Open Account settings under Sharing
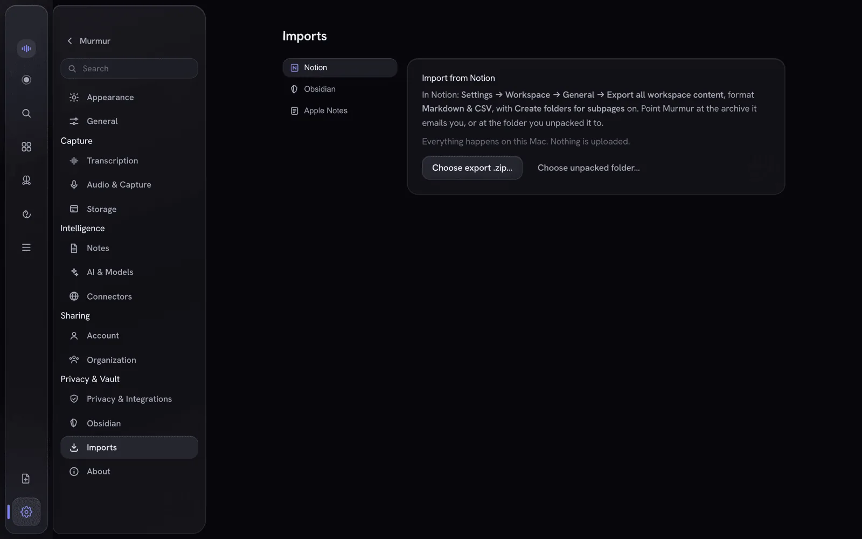The height and width of the screenshot is (539, 862). (x=129, y=335)
